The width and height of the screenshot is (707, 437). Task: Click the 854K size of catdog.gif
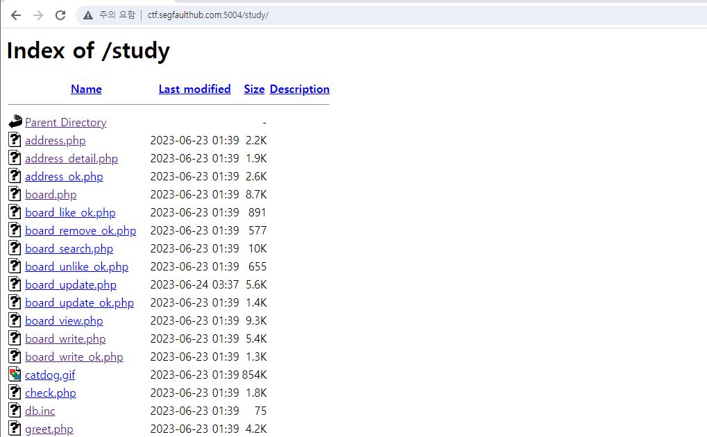click(x=255, y=375)
